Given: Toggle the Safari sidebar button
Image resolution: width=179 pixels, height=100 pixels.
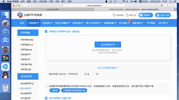Looking at the screenshot, I should (x=32, y=5).
